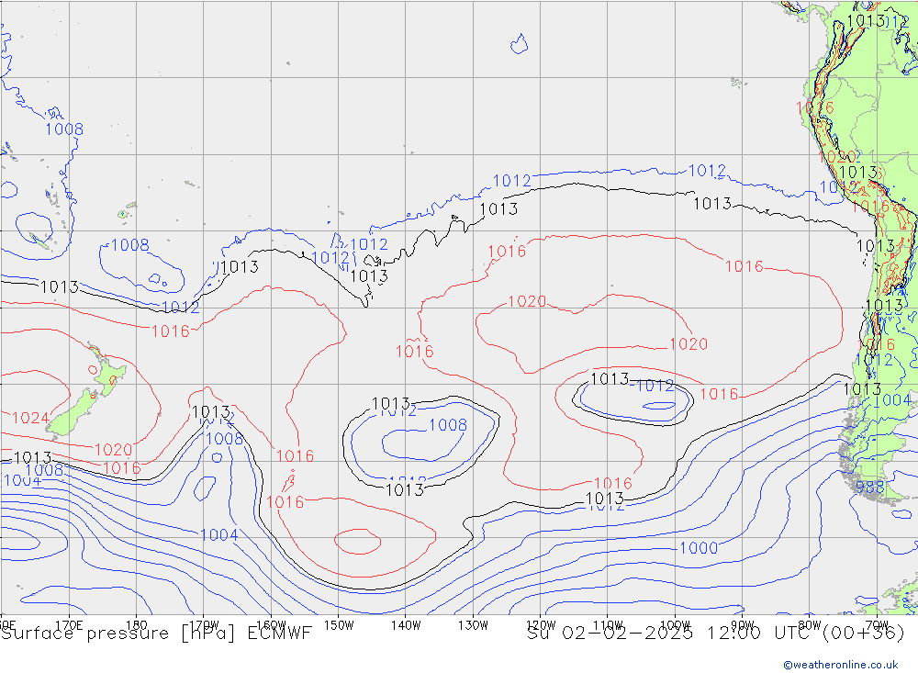Select the 130W longitude axis label

click(473, 623)
